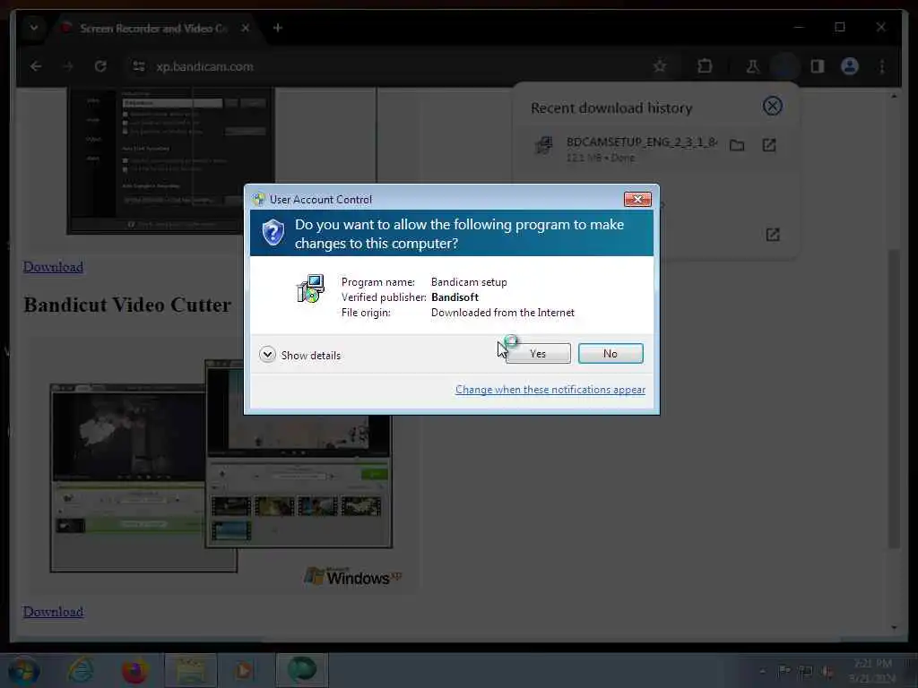Click the Bandicam setup installer icon

310,288
